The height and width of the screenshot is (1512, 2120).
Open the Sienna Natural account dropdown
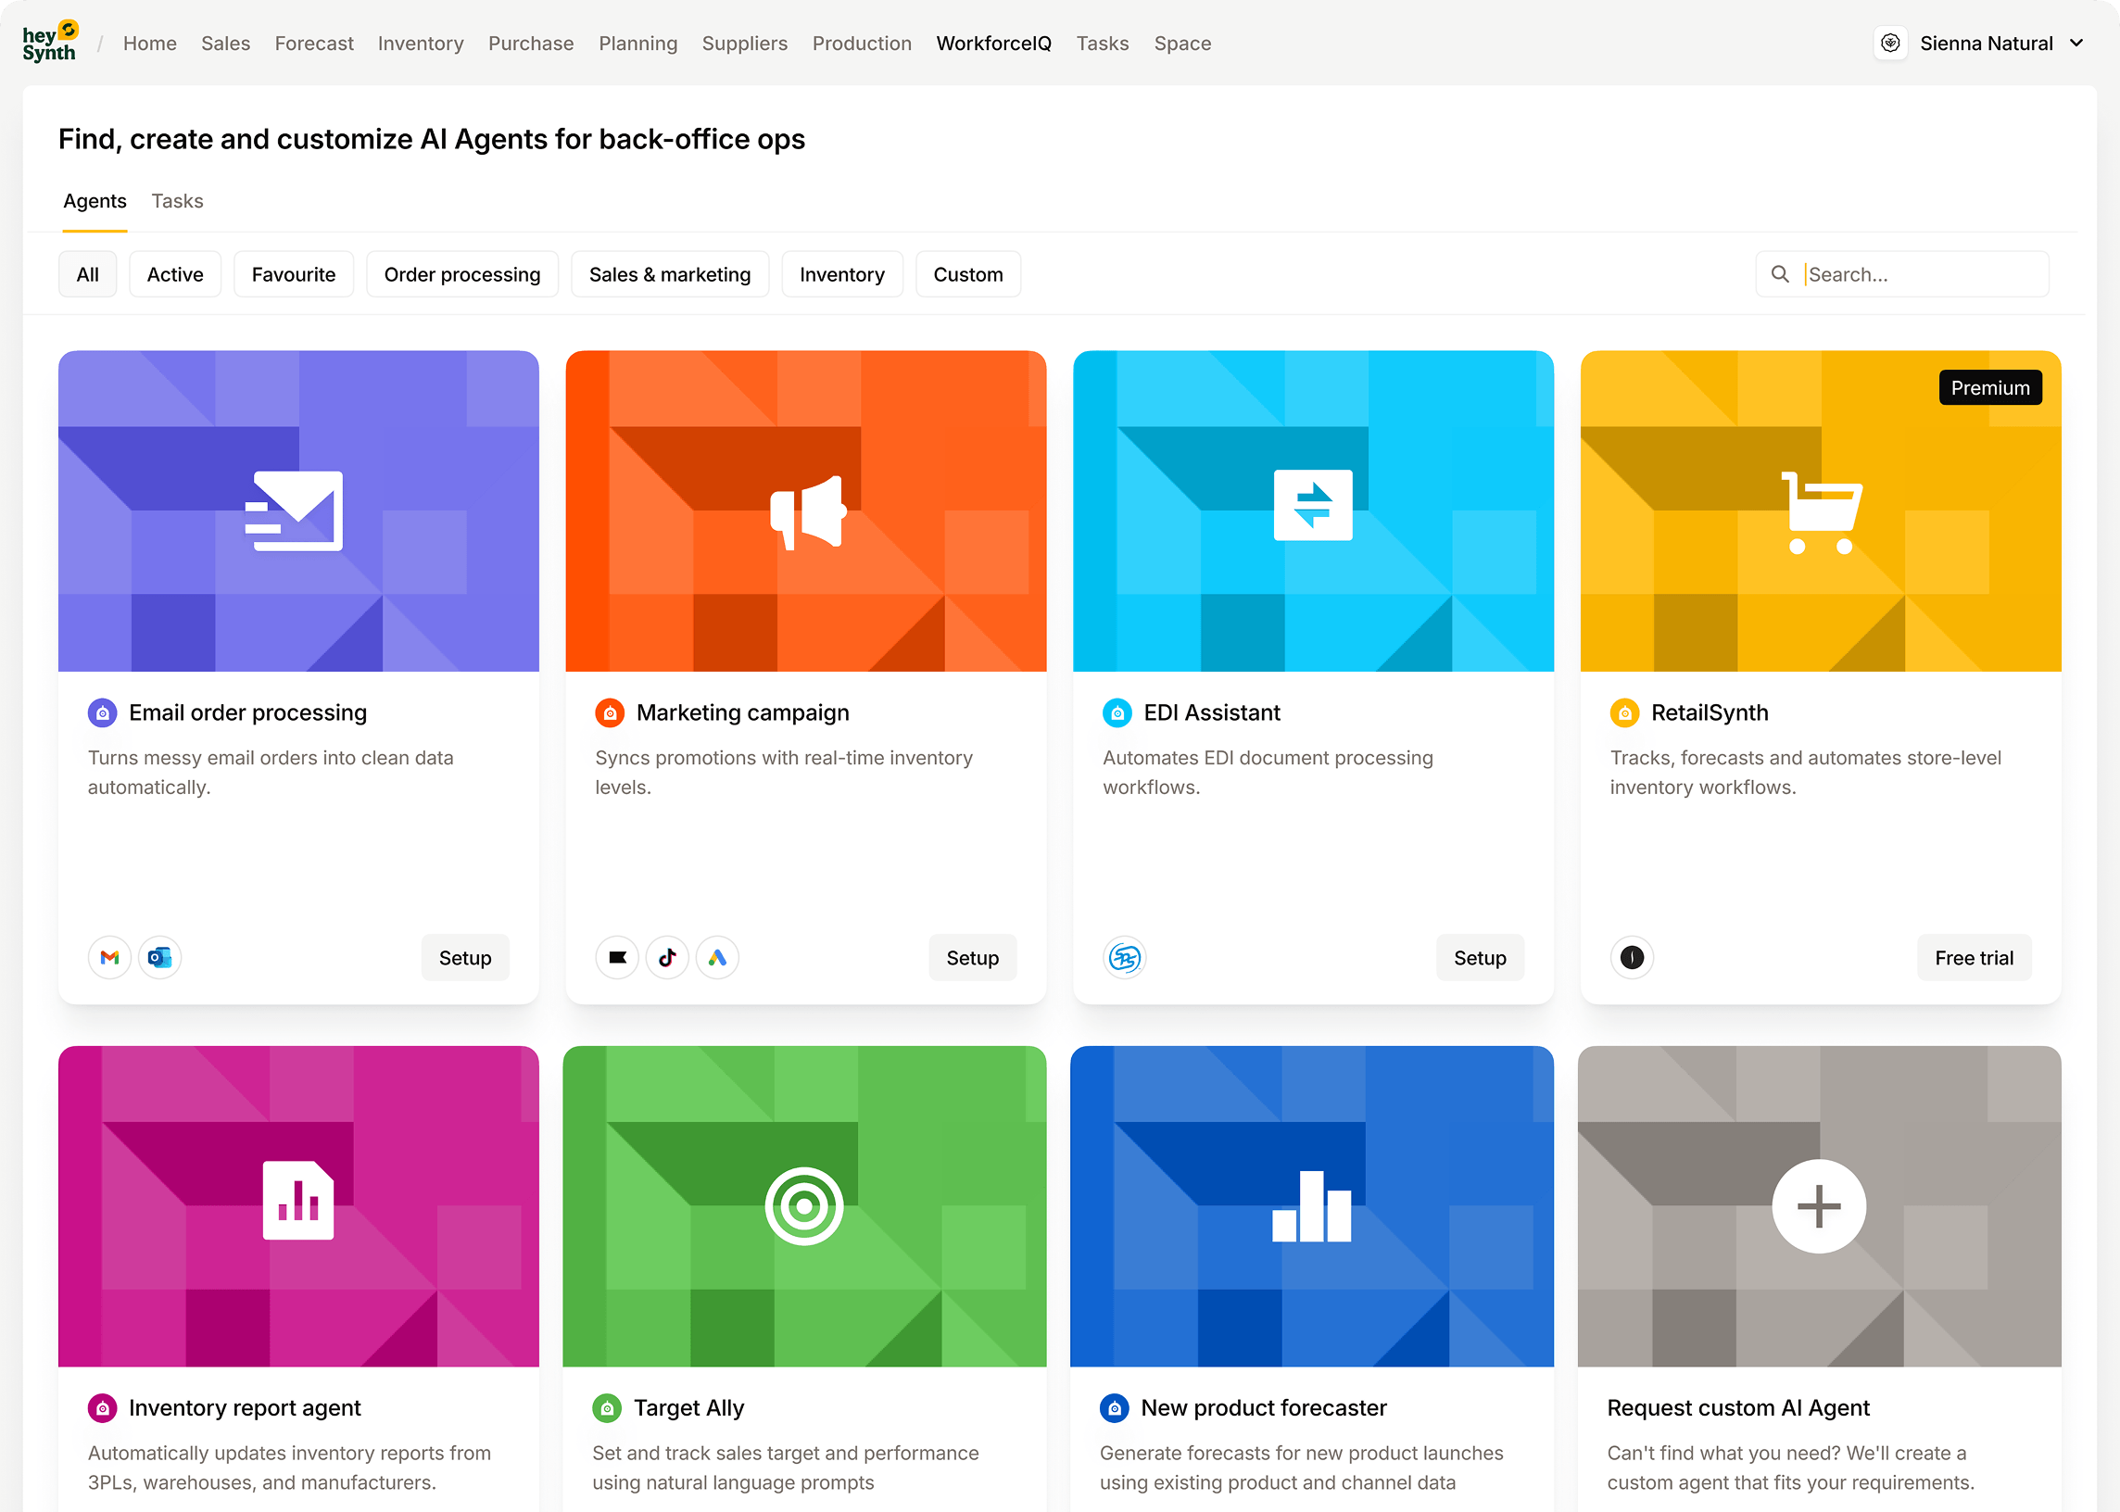1984,43
